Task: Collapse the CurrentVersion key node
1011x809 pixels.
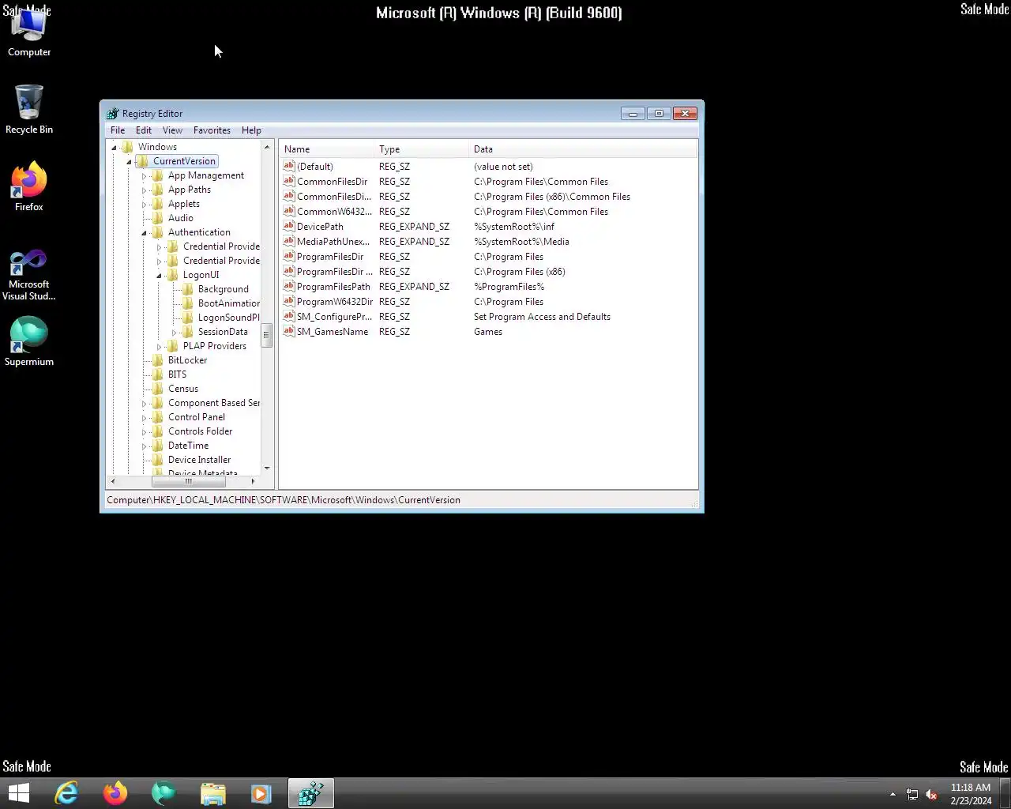Action: click(129, 162)
